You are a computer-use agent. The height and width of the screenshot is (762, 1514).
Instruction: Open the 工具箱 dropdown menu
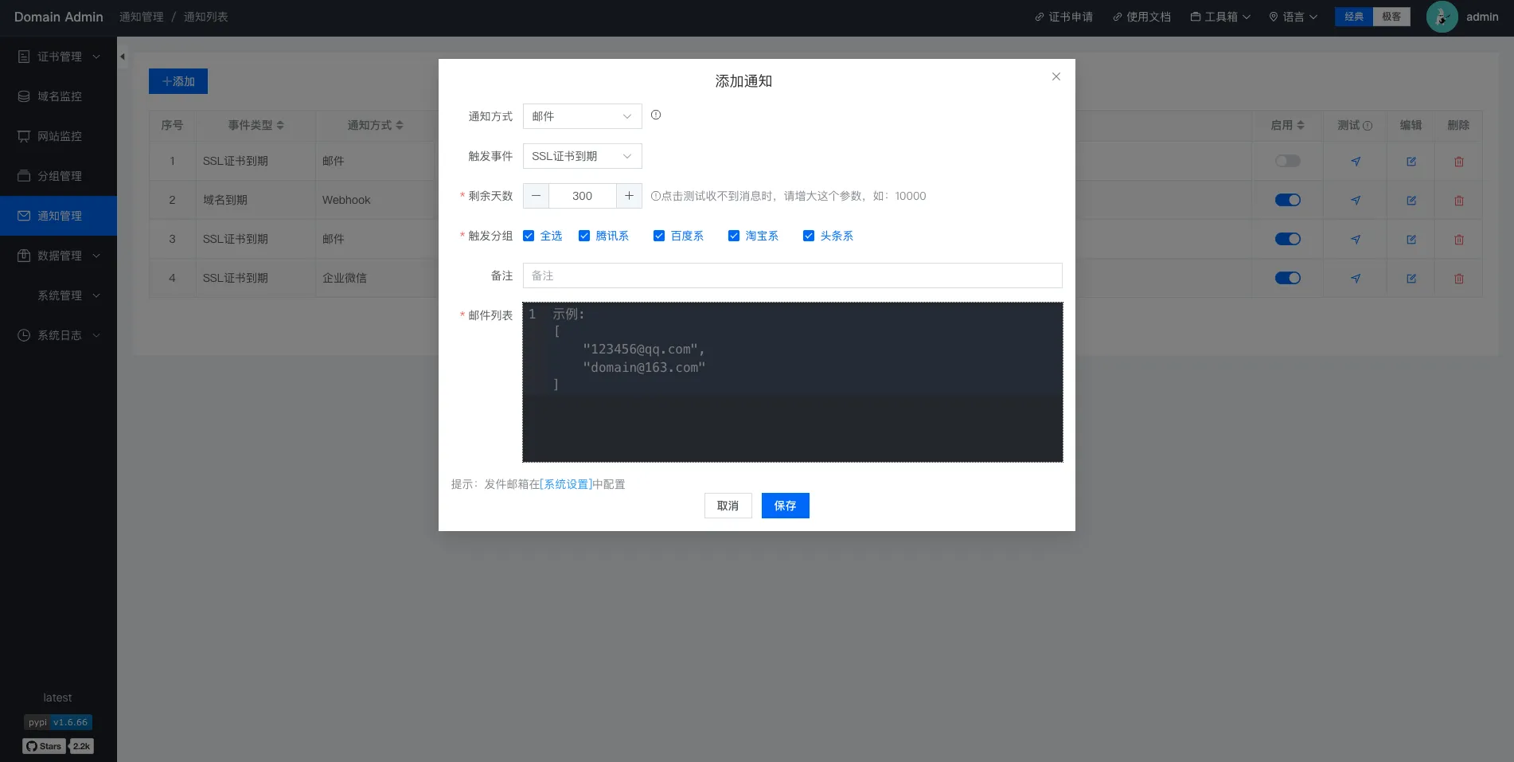pos(1220,17)
